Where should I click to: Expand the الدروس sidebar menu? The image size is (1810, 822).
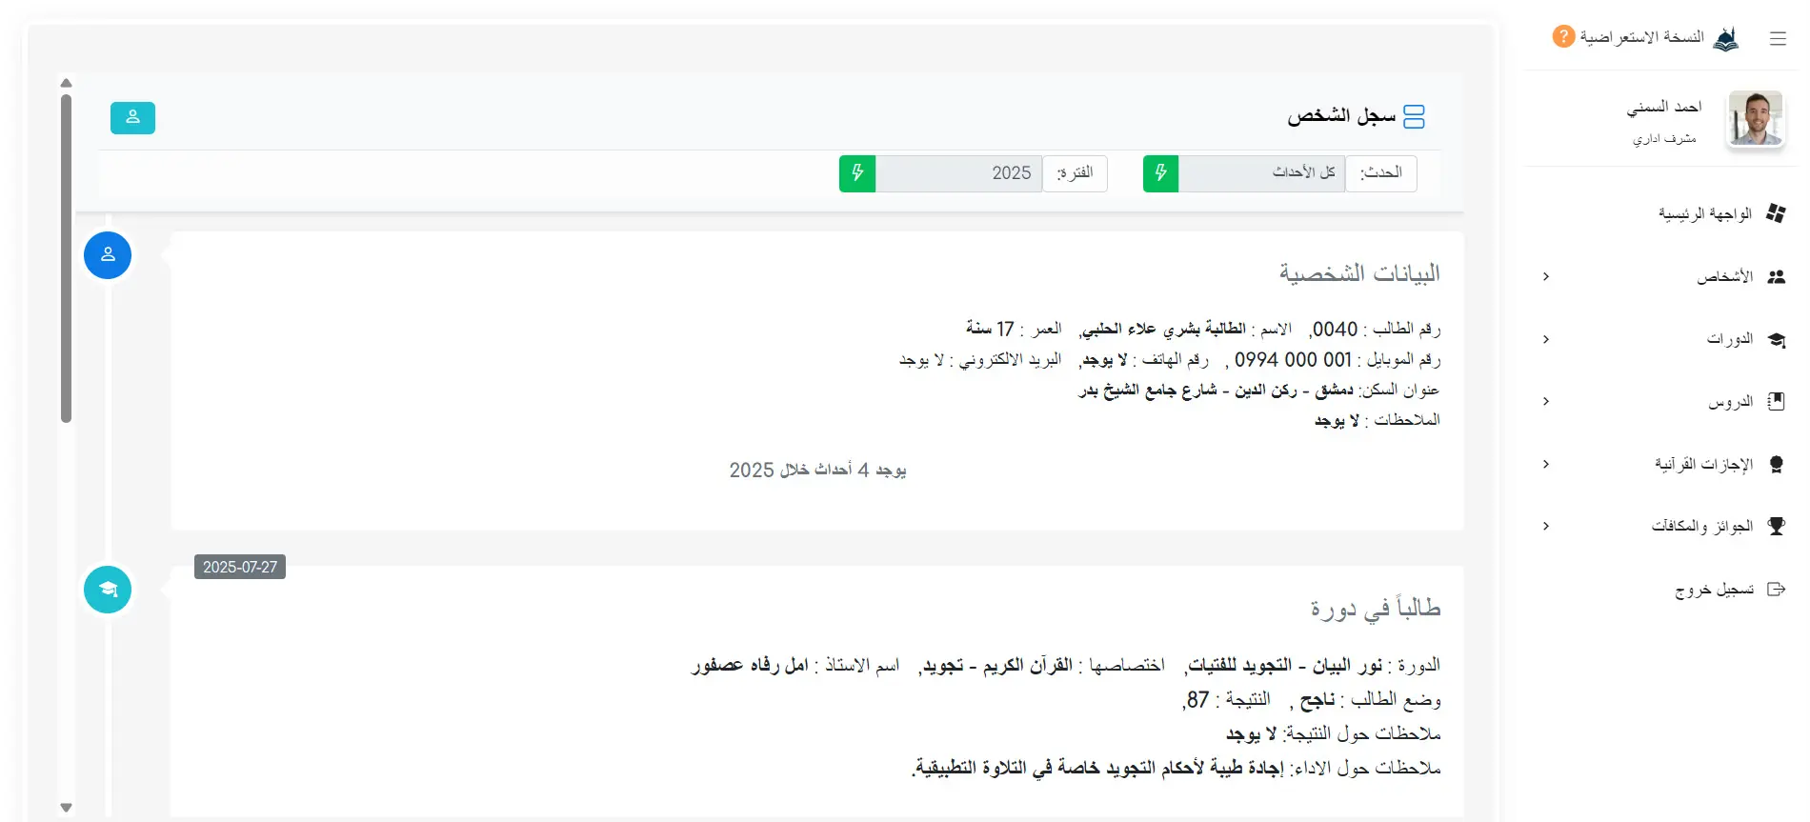[1729, 402]
